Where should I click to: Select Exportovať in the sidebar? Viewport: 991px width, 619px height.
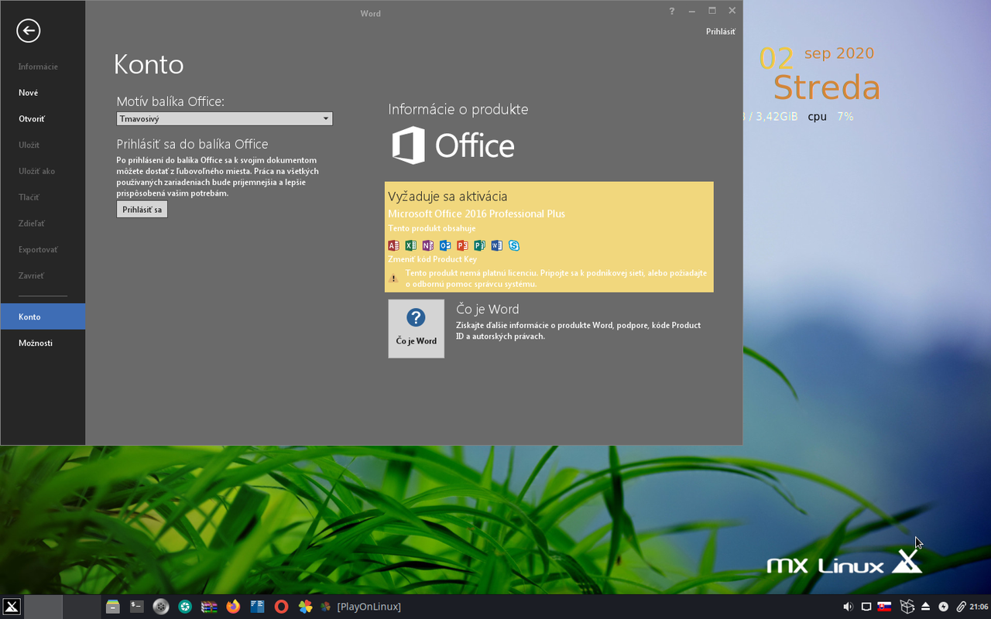pos(43,250)
